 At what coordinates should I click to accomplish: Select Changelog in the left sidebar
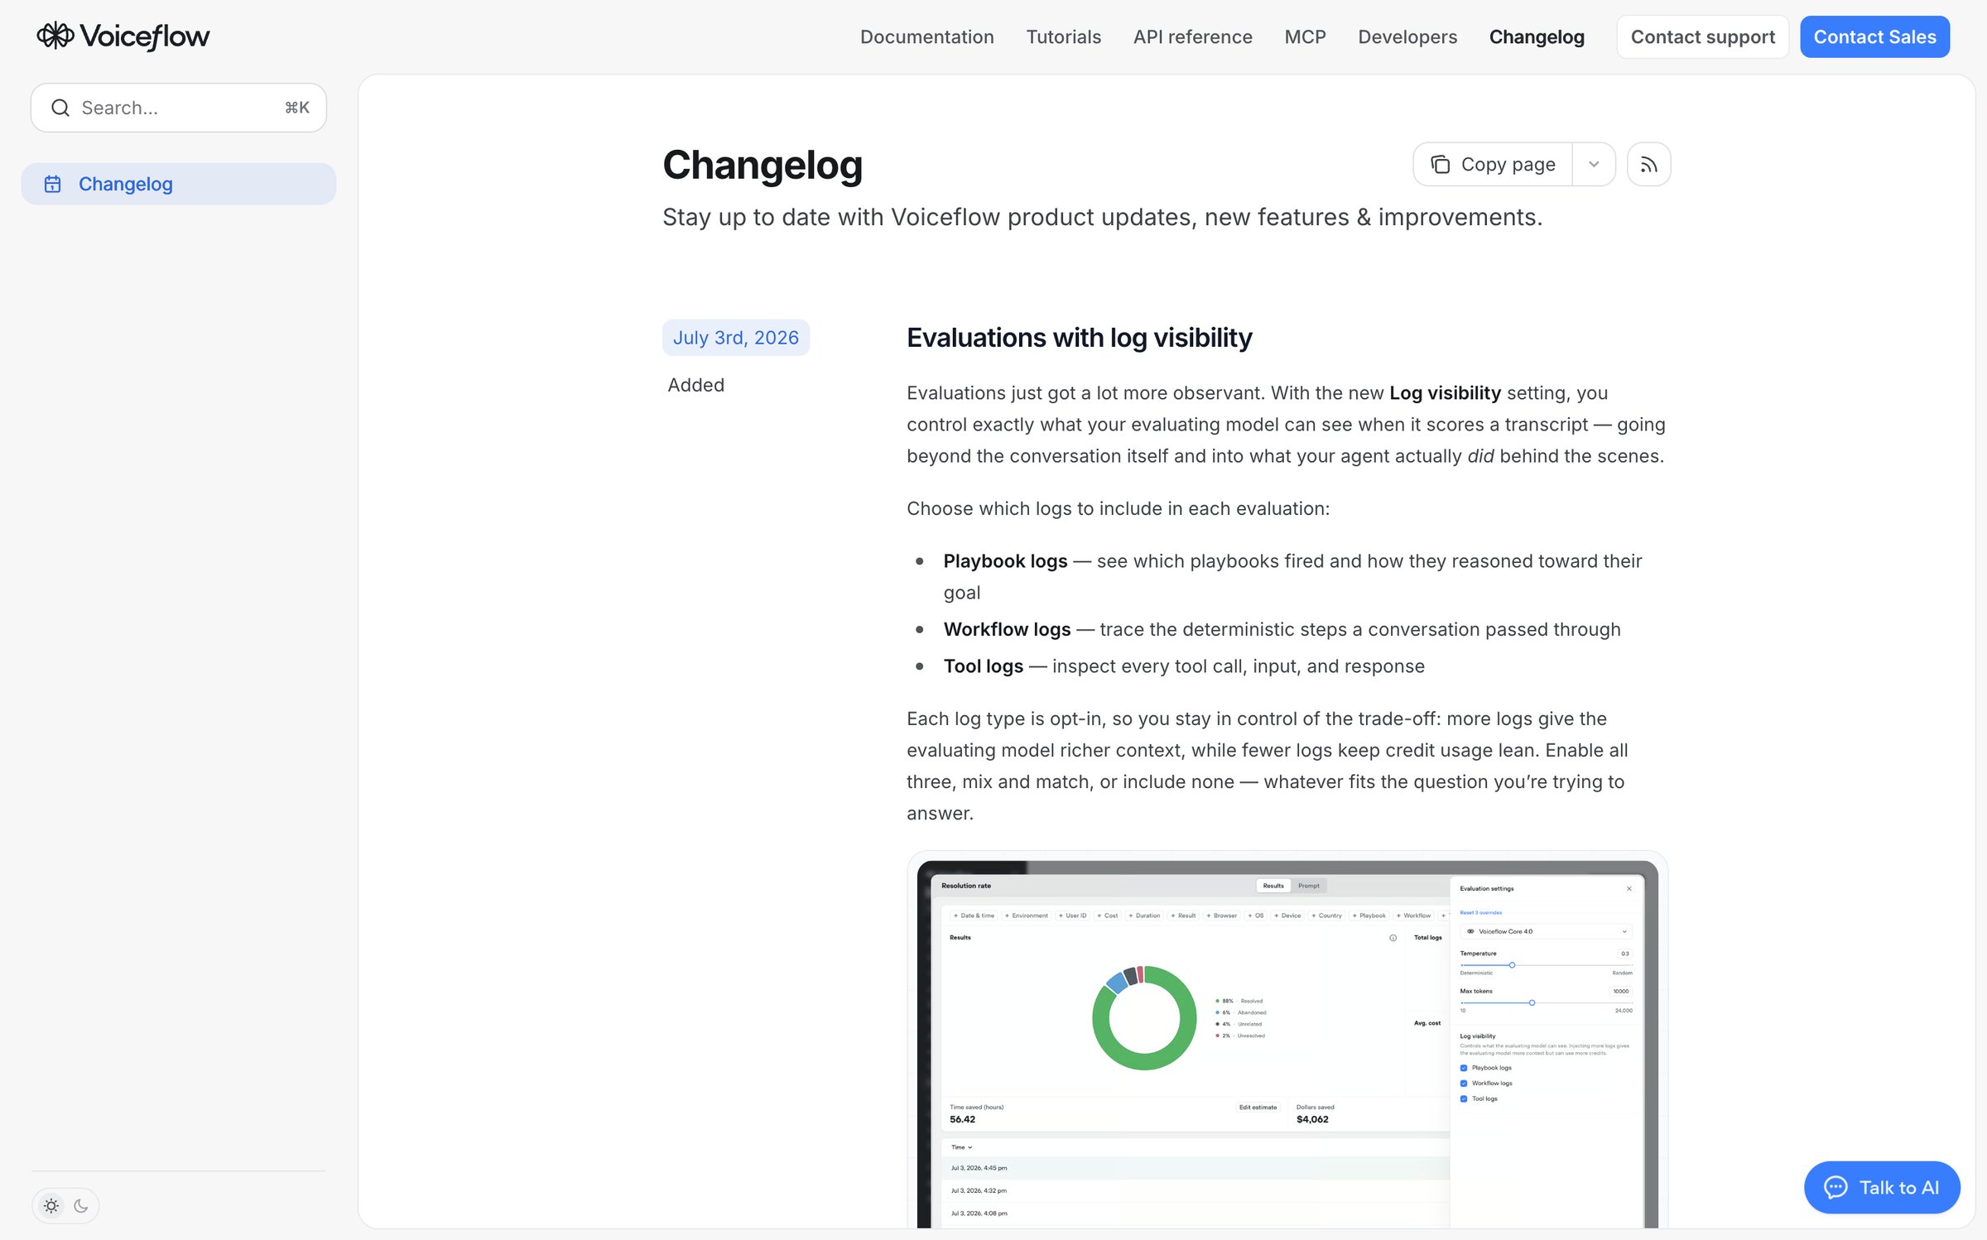pos(179,184)
